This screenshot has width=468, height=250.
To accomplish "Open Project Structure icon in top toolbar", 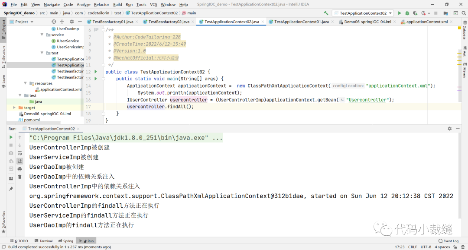I will pos(445,13).
